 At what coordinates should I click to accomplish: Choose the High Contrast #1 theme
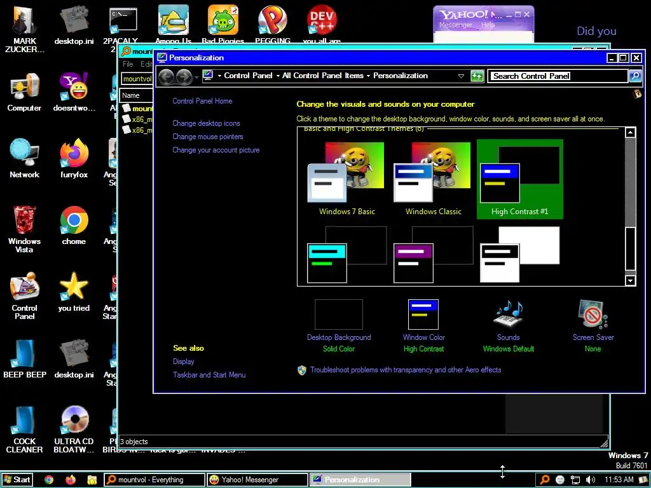click(x=520, y=179)
